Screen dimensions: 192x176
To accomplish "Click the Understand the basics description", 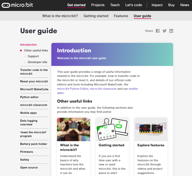I will click(x=73, y=164).
